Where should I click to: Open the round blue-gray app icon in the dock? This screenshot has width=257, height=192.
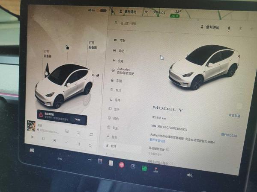point(133,166)
